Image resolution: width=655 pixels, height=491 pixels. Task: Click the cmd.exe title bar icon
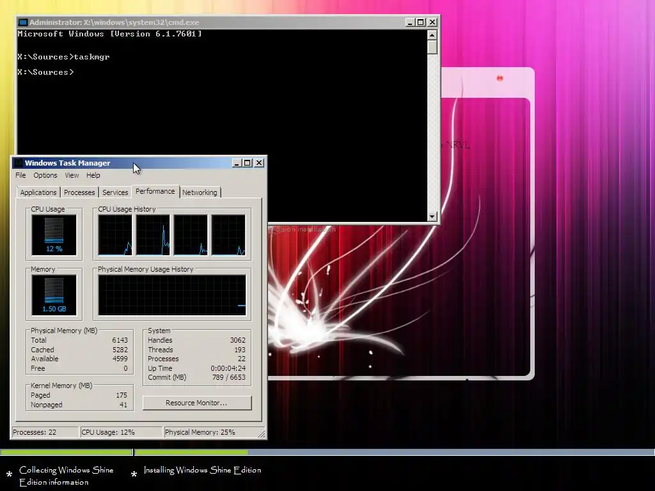tap(23, 22)
